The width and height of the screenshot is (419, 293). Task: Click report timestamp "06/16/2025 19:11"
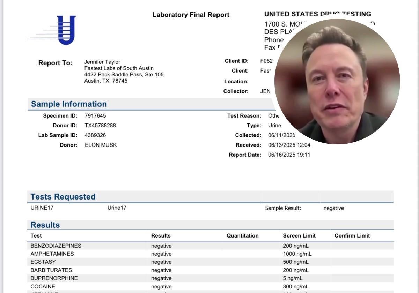click(x=289, y=155)
